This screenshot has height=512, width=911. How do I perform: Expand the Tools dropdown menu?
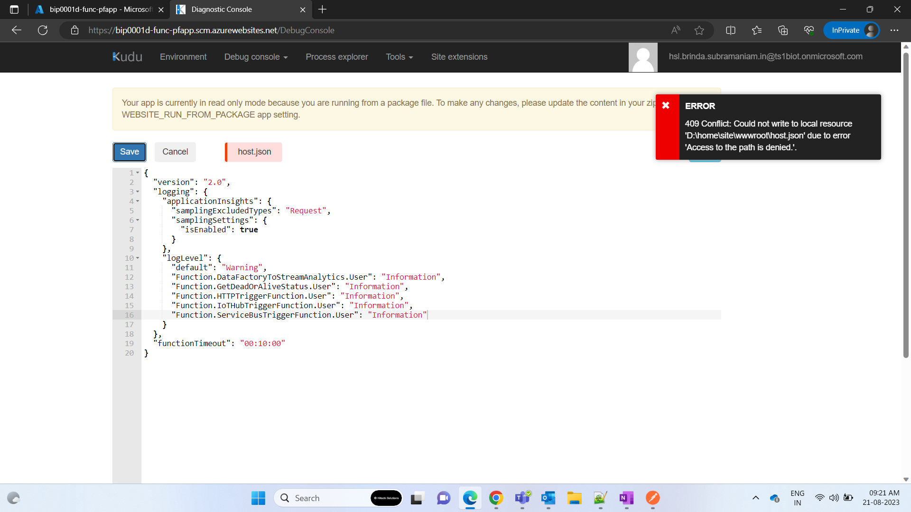(399, 57)
